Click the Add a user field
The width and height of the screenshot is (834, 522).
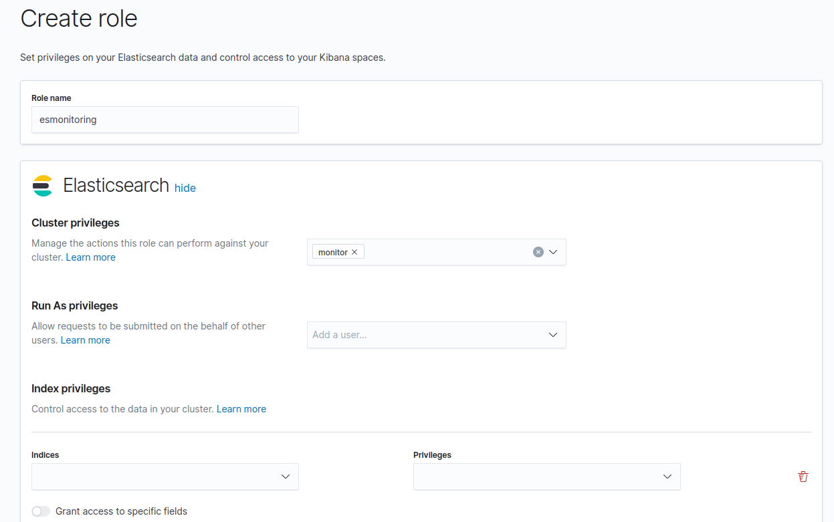click(x=421, y=335)
